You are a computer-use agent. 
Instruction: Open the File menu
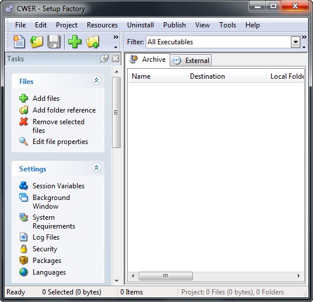[20, 25]
